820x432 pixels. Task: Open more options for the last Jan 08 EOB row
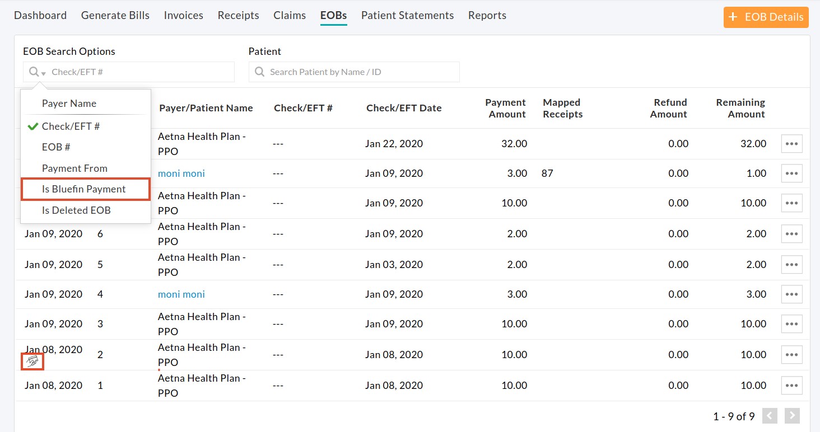791,385
